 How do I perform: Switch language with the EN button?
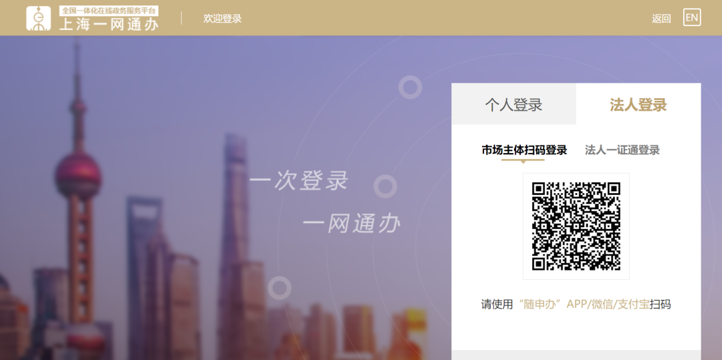(x=692, y=17)
